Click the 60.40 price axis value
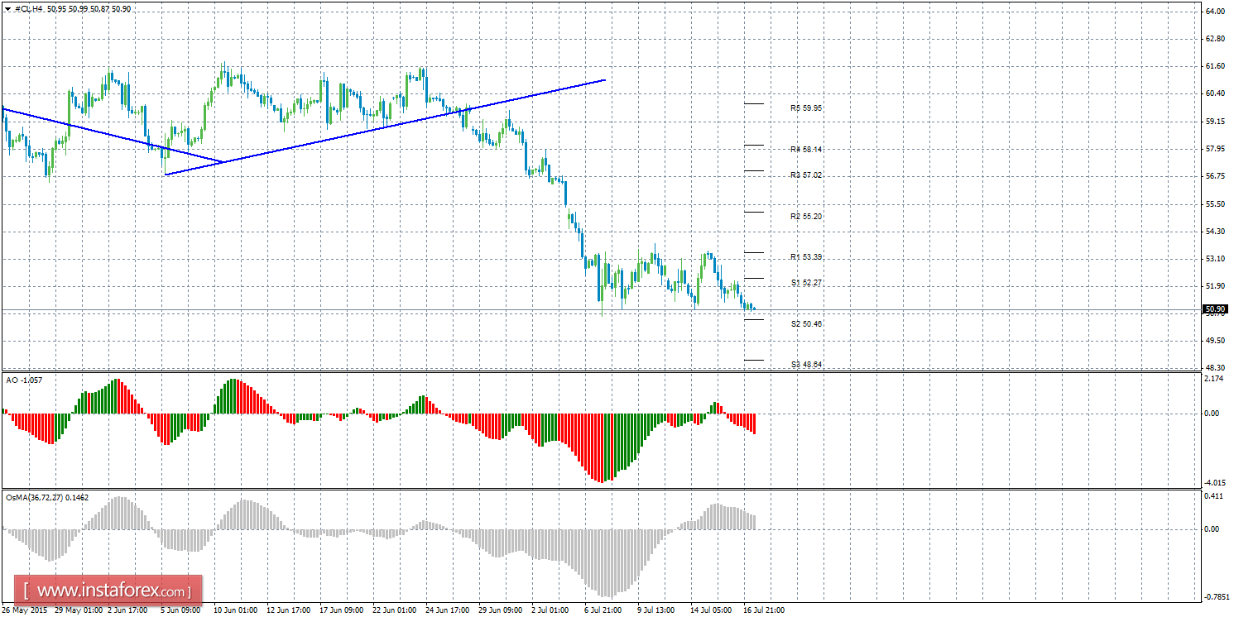This screenshot has height=617, width=1234. pos(1215,93)
